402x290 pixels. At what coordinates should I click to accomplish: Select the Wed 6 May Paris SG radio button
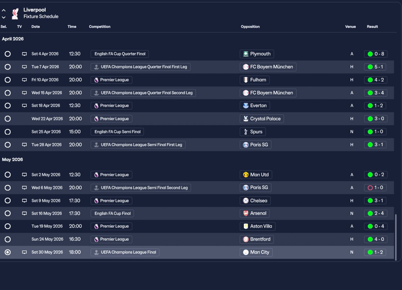(8, 188)
